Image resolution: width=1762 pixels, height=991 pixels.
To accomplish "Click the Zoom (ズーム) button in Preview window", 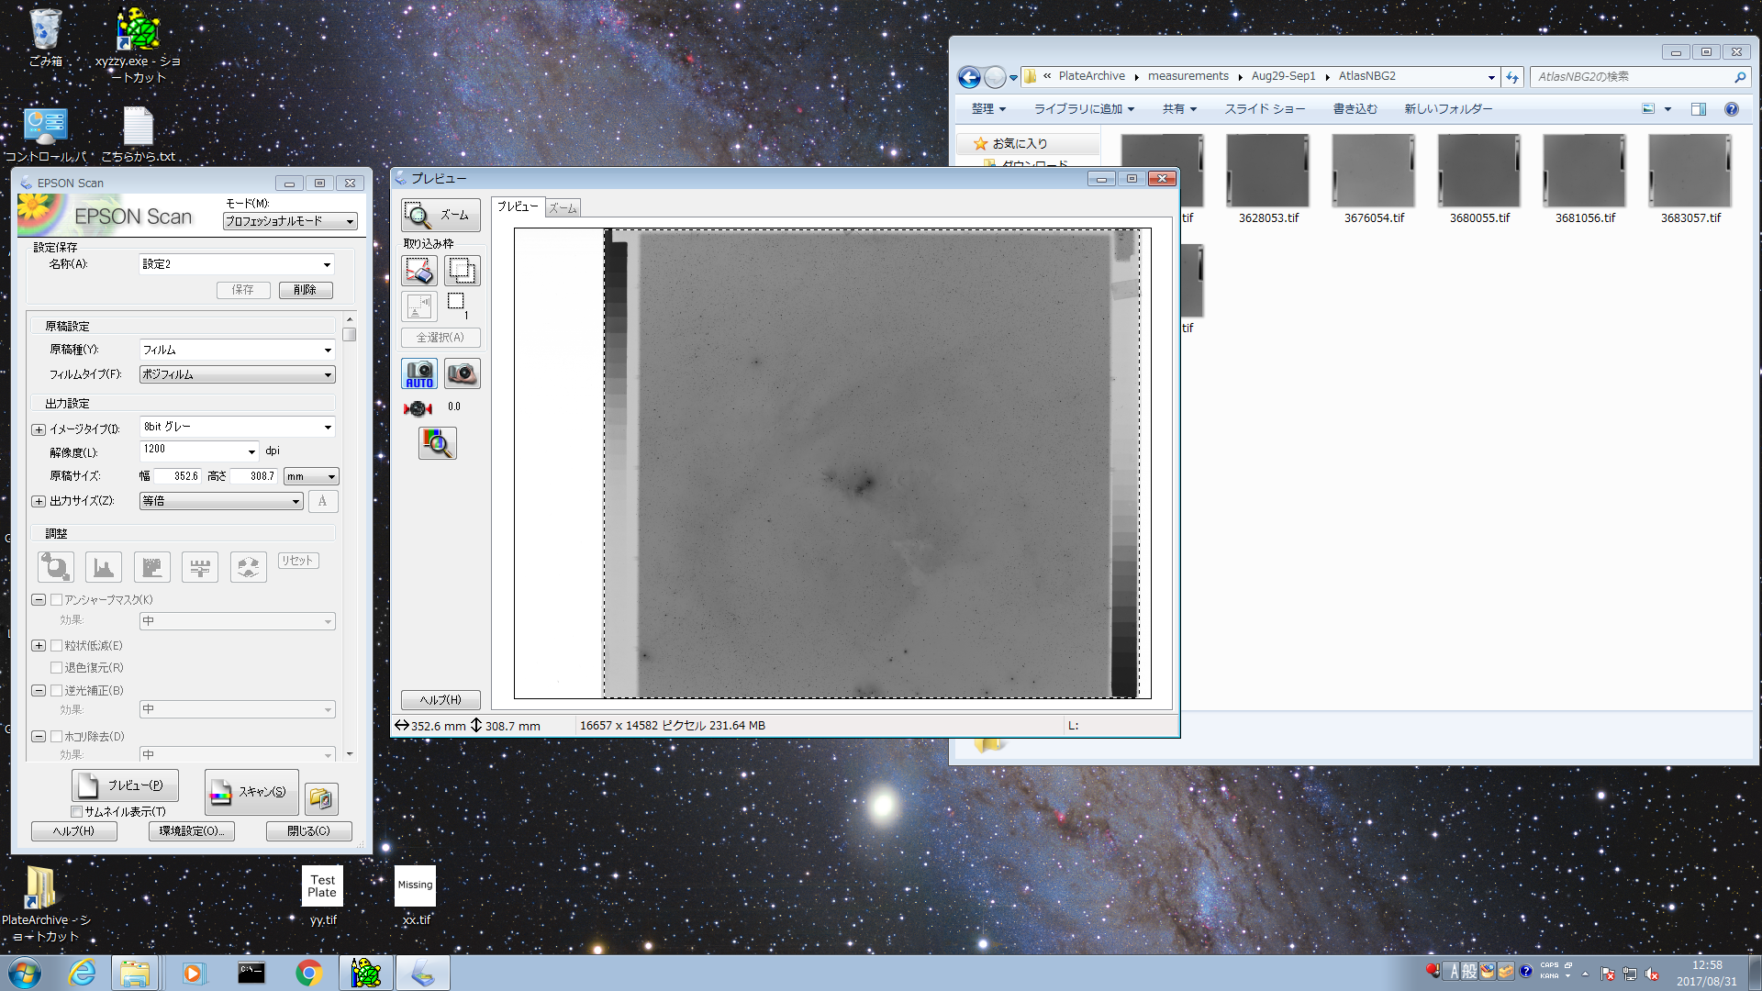I will [440, 215].
